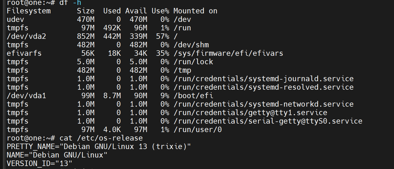Click the systemd-networkd.service credentials path
Viewport: 394px width, 169px height.
[x=264, y=104]
